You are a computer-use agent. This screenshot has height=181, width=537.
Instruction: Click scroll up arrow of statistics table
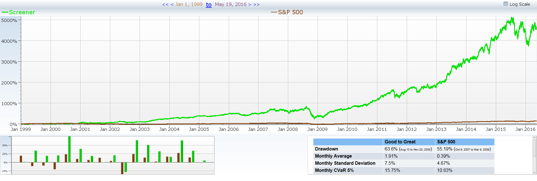point(534,138)
